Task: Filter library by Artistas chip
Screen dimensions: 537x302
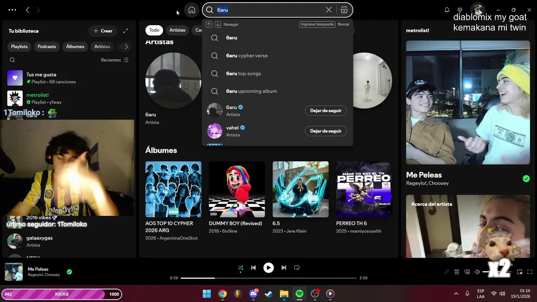Action: tap(102, 47)
